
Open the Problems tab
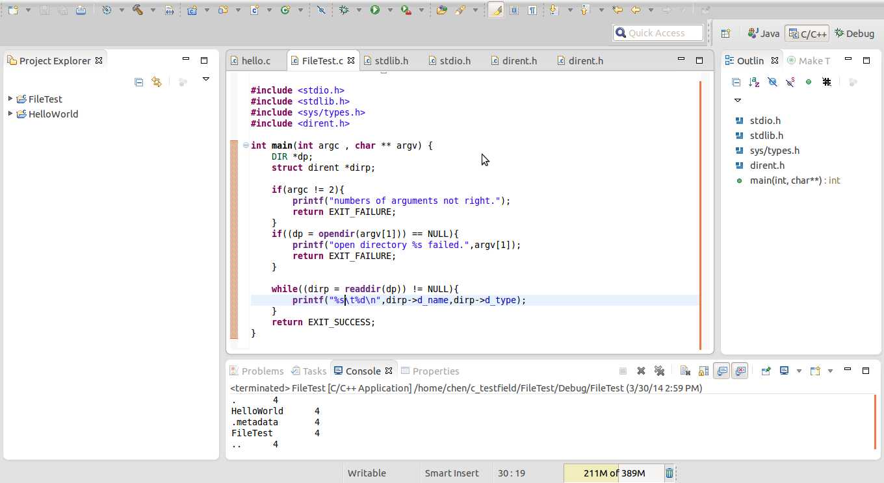point(257,371)
